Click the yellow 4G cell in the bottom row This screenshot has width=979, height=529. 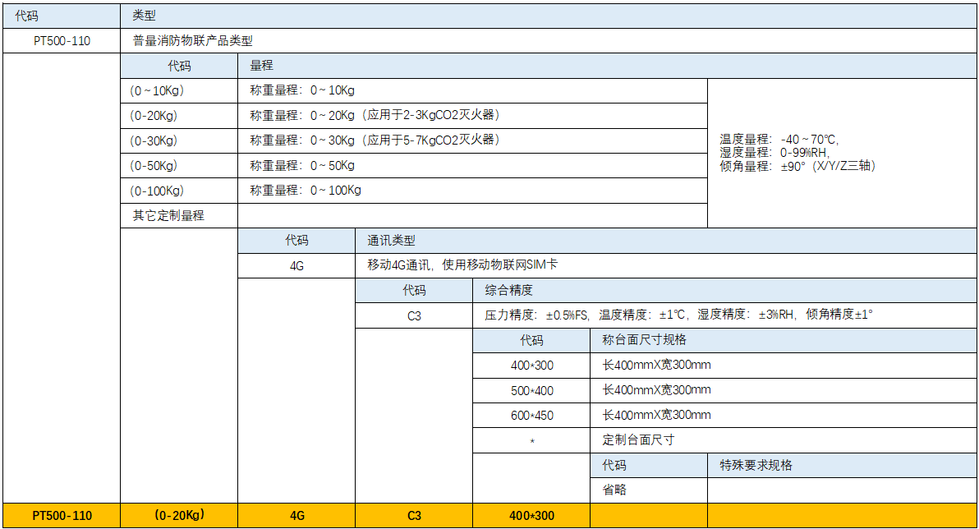(x=296, y=516)
